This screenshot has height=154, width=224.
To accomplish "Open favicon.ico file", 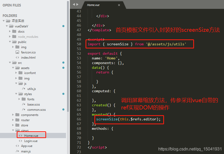I will pos(28,52).
